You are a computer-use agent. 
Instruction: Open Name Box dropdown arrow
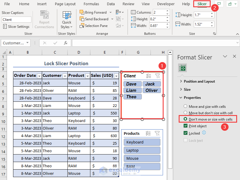tap(27, 43)
